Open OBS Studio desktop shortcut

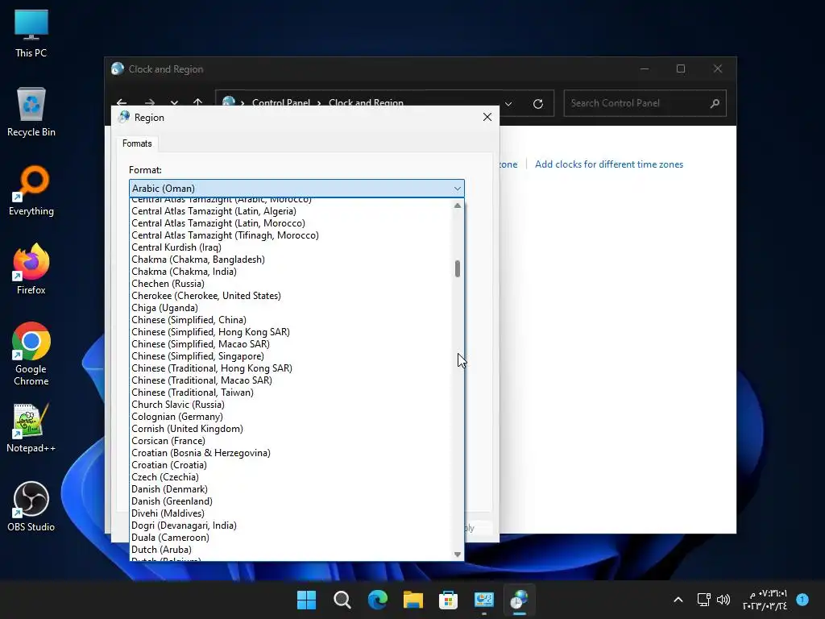click(x=31, y=507)
